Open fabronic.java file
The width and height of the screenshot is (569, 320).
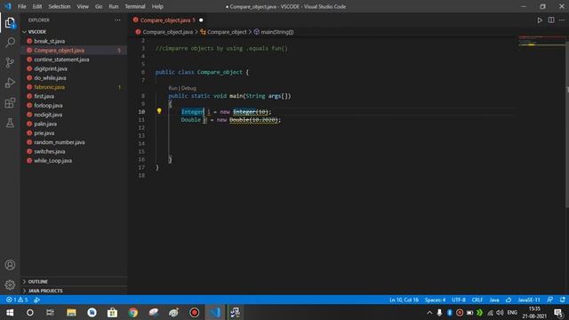[50, 87]
